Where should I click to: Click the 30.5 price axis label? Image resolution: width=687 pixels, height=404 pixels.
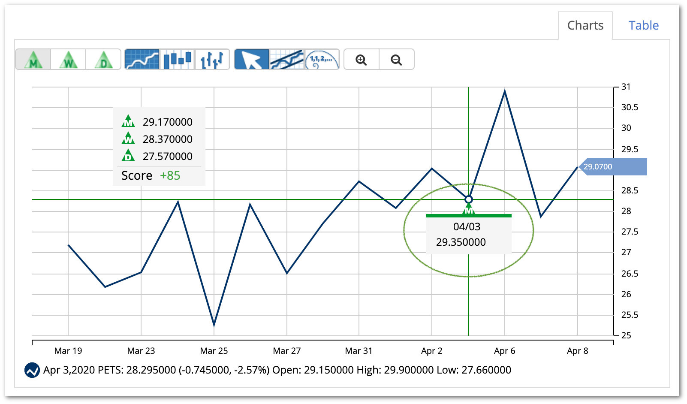[630, 107]
